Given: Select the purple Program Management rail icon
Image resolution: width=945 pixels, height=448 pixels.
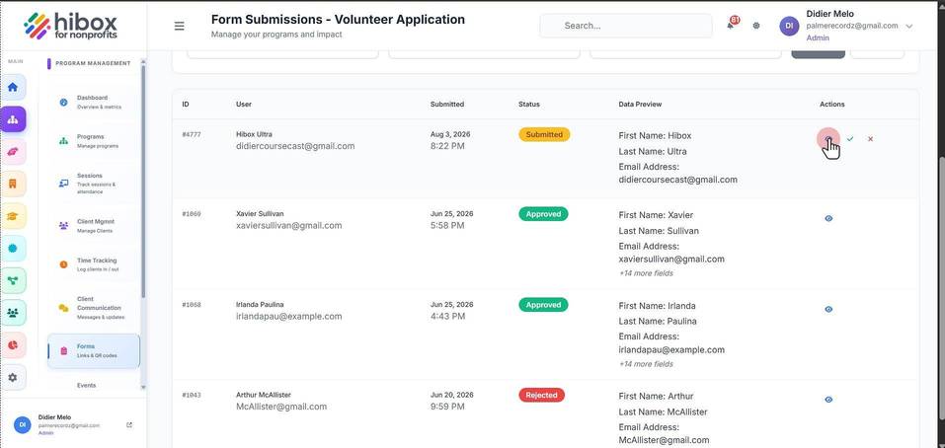Looking at the screenshot, I should (13, 119).
